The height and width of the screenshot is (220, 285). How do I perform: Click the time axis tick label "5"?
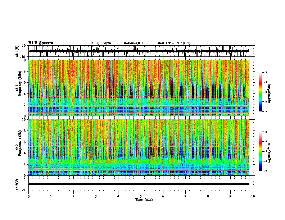[141, 196]
